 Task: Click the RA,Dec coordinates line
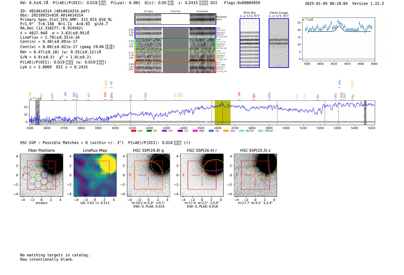(51, 28)
